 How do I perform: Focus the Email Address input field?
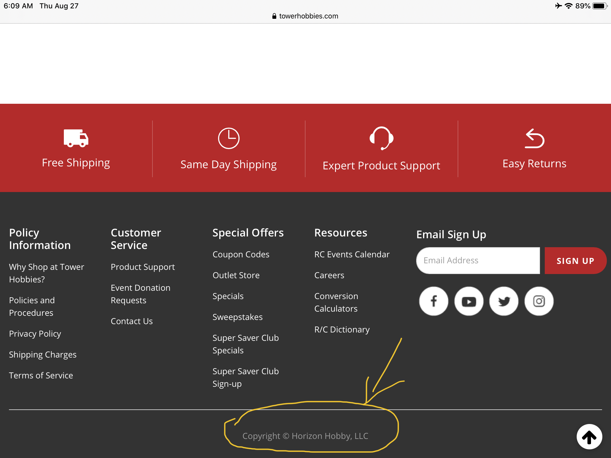pos(478,260)
